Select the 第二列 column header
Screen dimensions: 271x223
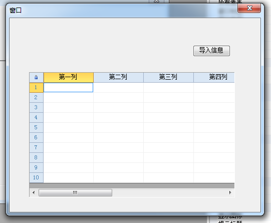(118, 77)
